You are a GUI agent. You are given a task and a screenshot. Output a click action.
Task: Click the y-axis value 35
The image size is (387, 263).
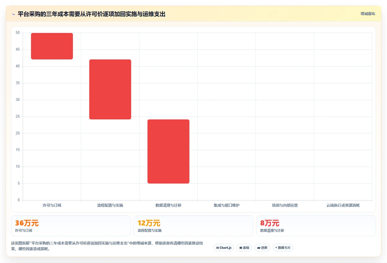[18, 83]
